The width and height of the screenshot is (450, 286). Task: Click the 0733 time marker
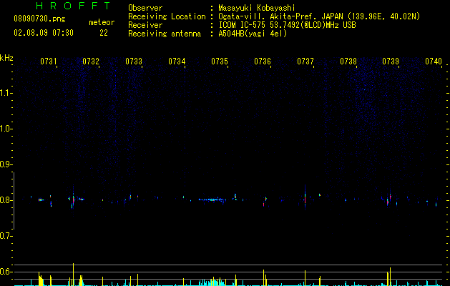(x=134, y=61)
